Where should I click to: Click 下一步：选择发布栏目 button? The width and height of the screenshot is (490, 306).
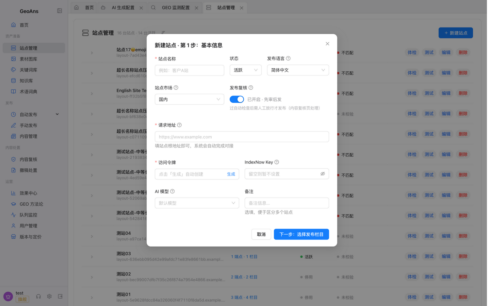[x=301, y=234]
